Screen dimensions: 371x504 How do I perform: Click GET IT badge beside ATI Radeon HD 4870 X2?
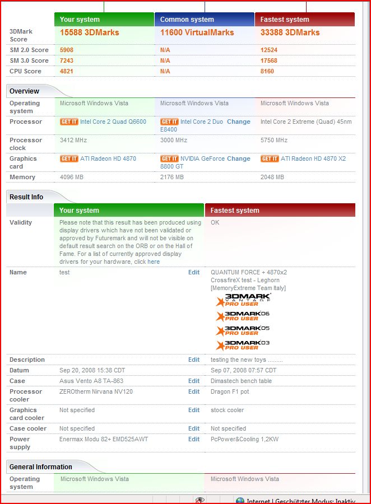[x=270, y=159]
